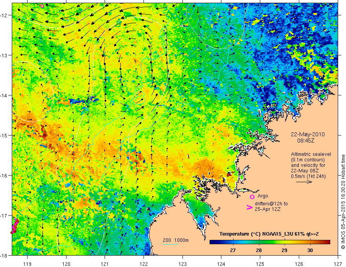Click the magenta Argo float marker near longitude 119
Image resolution: width=346 pixels, height=267 pixels.
pos(42,6)
